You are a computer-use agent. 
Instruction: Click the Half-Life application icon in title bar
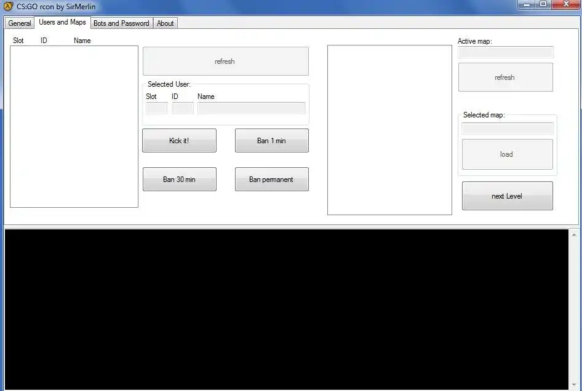coord(8,6)
